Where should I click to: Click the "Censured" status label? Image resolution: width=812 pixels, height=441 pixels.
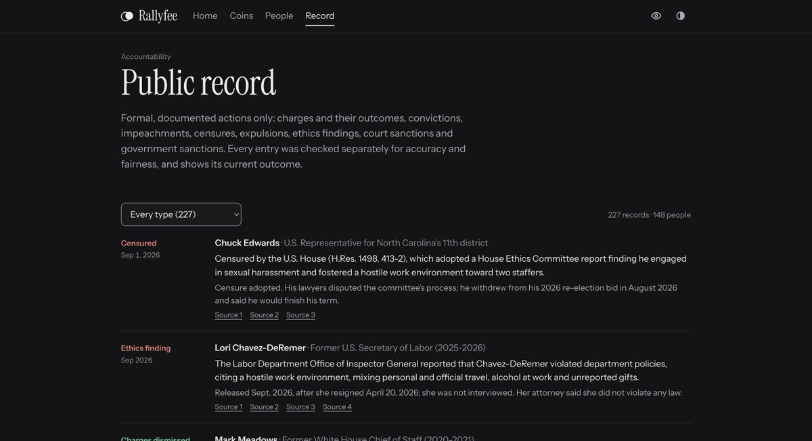pyautogui.click(x=139, y=243)
